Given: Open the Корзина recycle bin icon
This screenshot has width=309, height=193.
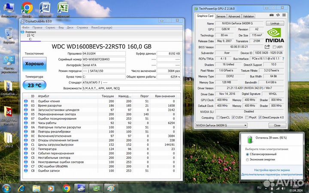Looking at the screenshot, I should [x=9, y=36].
